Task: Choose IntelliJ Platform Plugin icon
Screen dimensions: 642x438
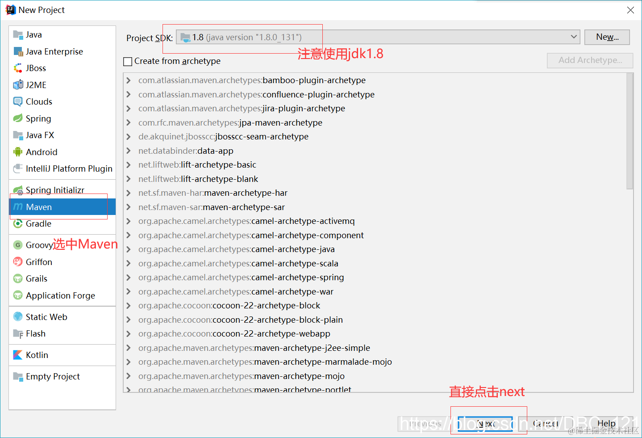Action: pos(18,168)
